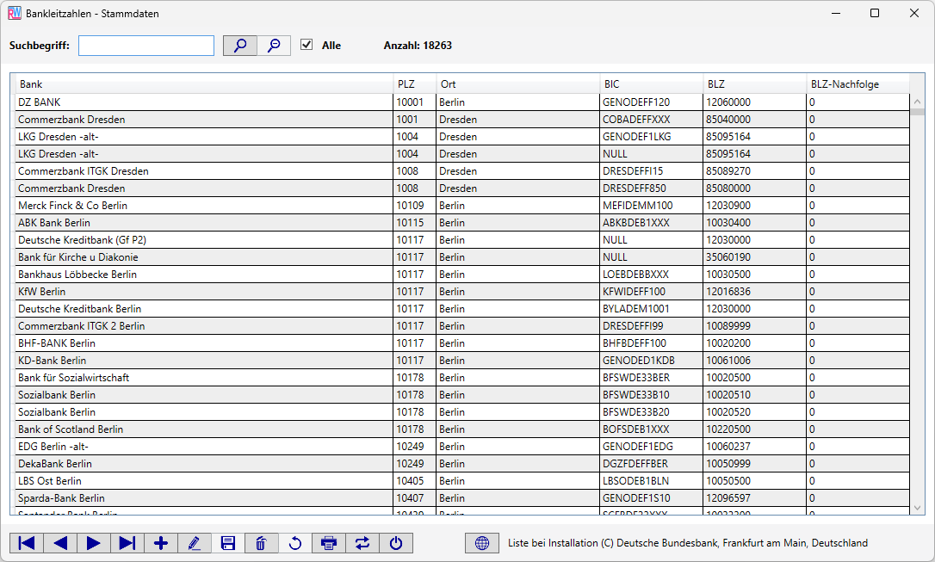Uncheck the Alle checkbox
935x562 pixels.
pyautogui.click(x=307, y=45)
